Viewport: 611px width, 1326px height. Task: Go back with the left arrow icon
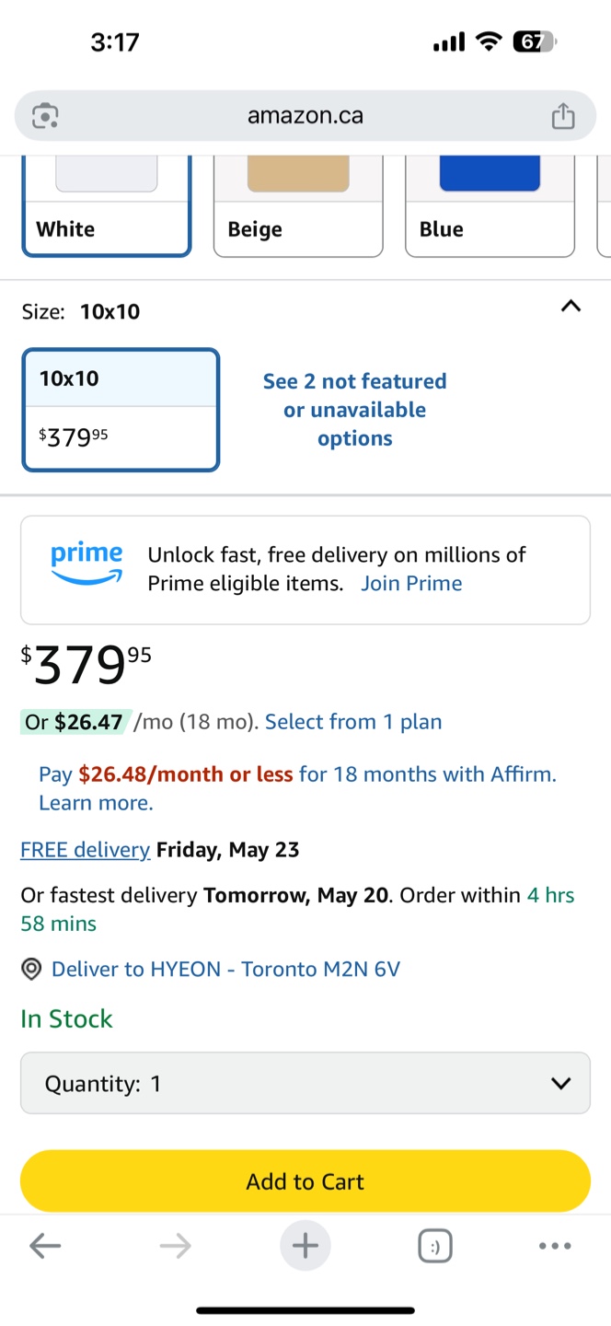pyautogui.click(x=45, y=1246)
